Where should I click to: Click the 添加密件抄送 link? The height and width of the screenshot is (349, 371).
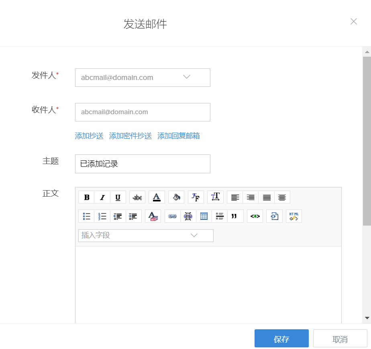pyautogui.click(x=130, y=136)
